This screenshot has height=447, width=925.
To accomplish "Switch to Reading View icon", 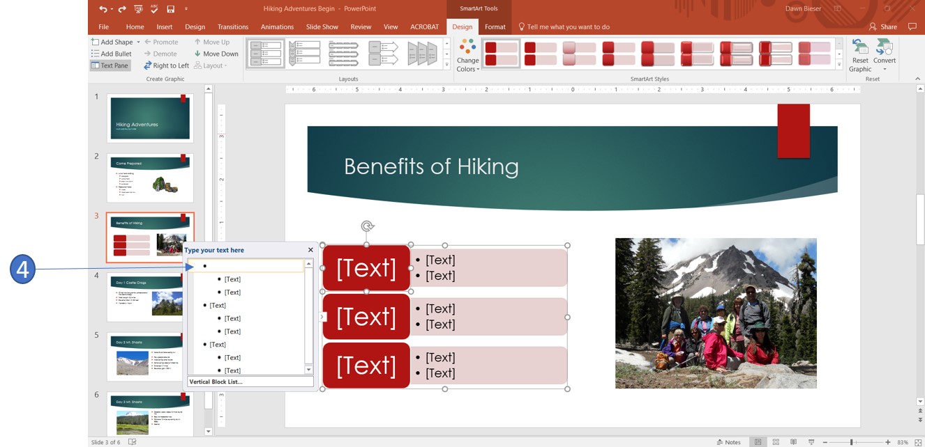I will click(x=793, y=442).
